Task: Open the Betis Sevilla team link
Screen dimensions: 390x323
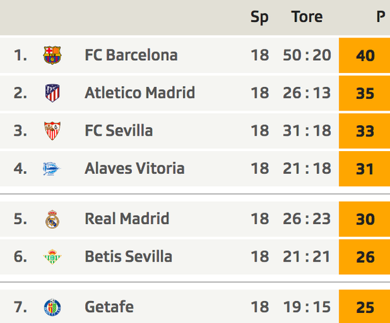Action: tap(129, 257)
